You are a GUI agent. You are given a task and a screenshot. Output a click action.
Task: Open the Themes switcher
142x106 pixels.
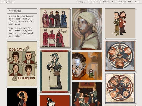137,2
